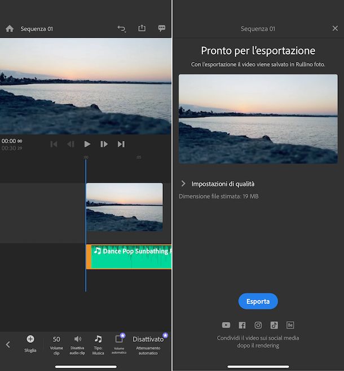This screenshot has height=371, width=344.
Task: Tap the export preview thumbnail
Action: [x=258, y=119]
